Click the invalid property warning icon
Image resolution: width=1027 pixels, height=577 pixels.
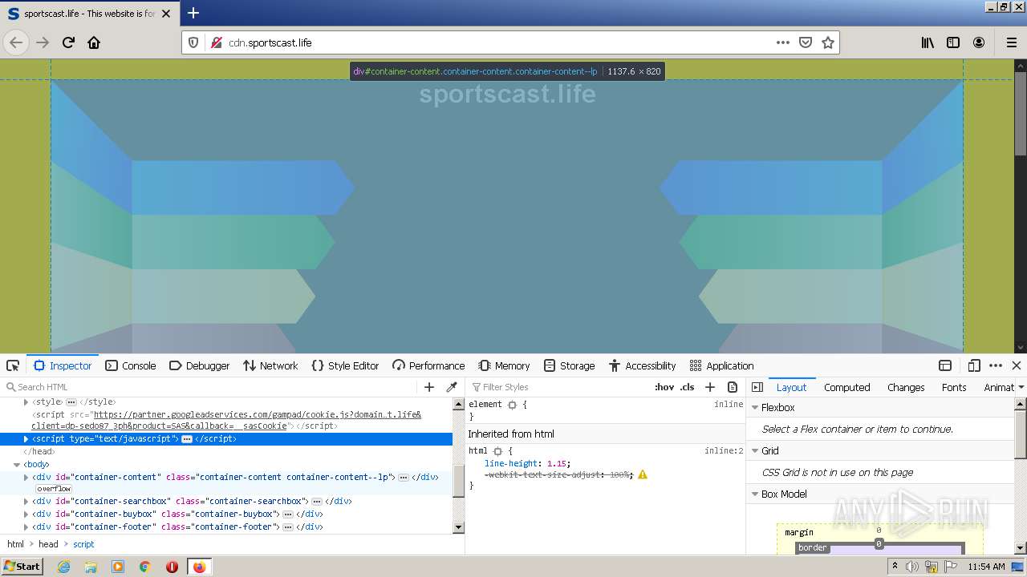(643, 474)
